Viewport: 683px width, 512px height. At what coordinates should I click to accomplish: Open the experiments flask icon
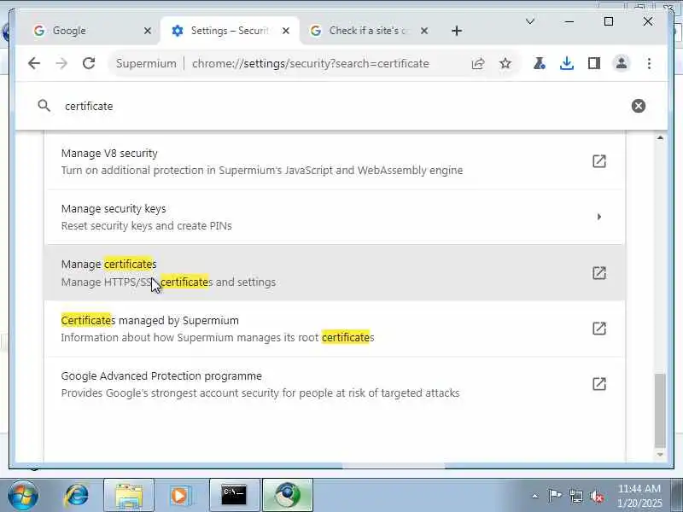pyautogui.click(x=540, y=63)
